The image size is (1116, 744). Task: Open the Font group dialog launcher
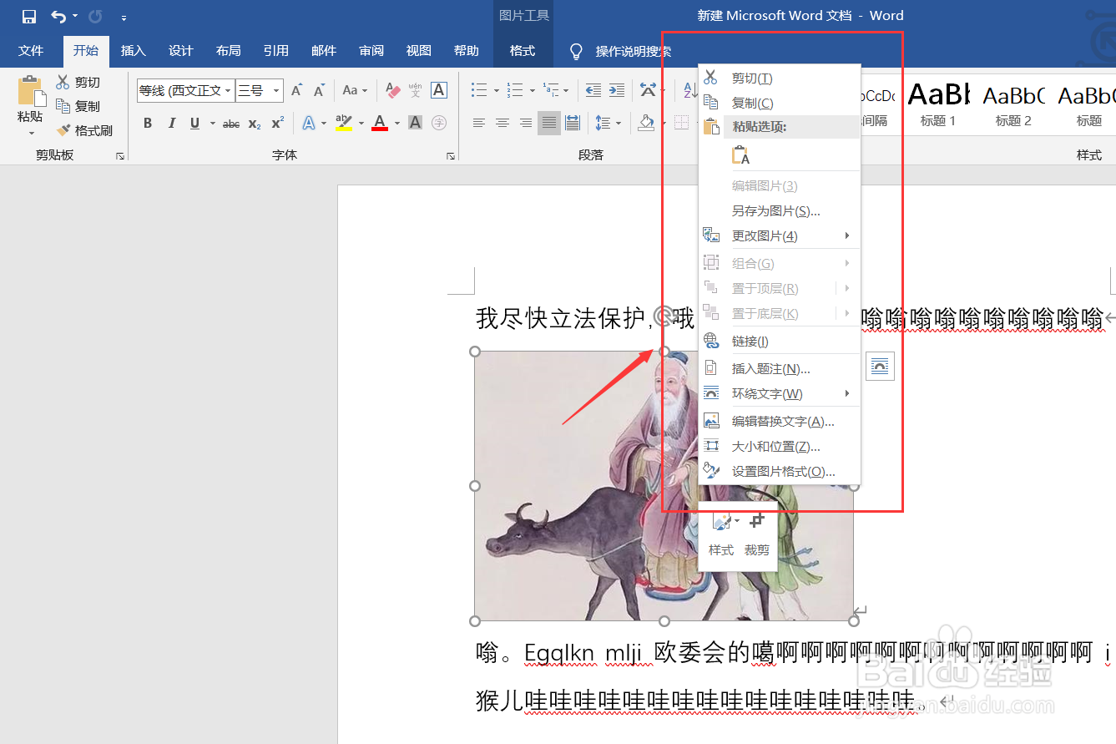pos(451,156)
